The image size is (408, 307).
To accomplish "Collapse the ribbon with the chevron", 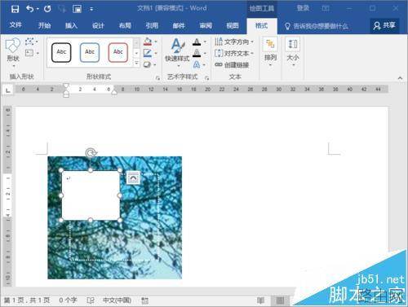I will [x=400, y=78].
